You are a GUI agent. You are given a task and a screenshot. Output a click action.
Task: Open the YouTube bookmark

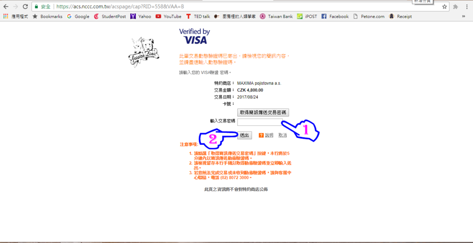click(x=168, y=17)
